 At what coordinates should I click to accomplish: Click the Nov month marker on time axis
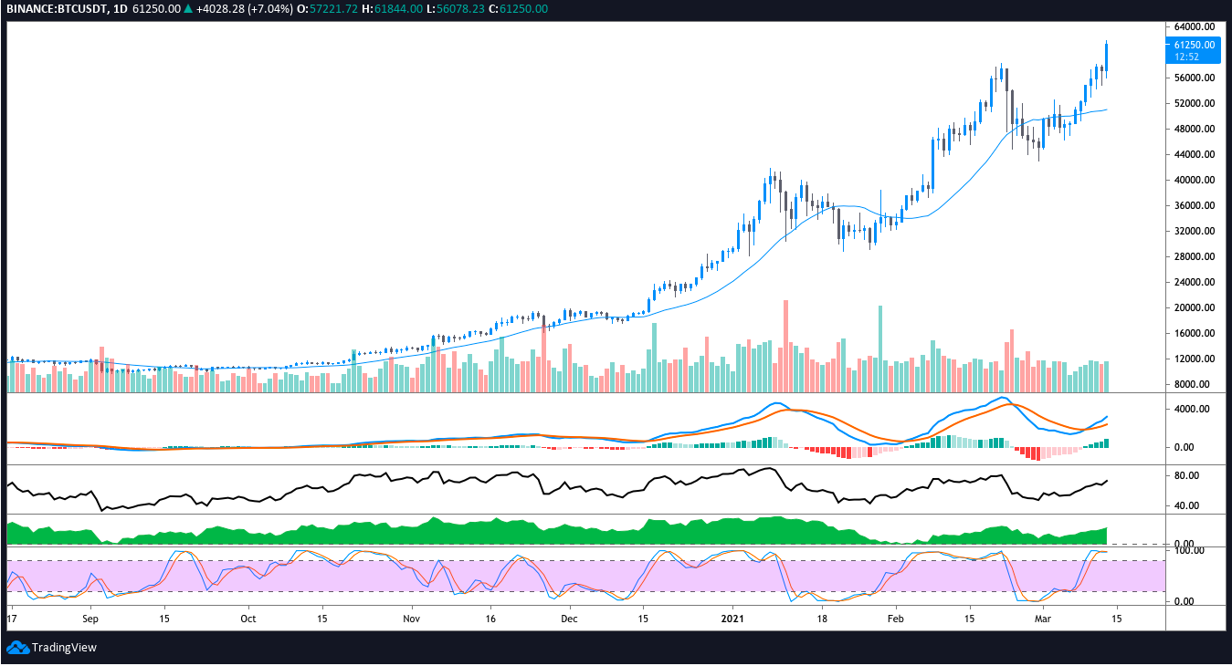(412, 618)
